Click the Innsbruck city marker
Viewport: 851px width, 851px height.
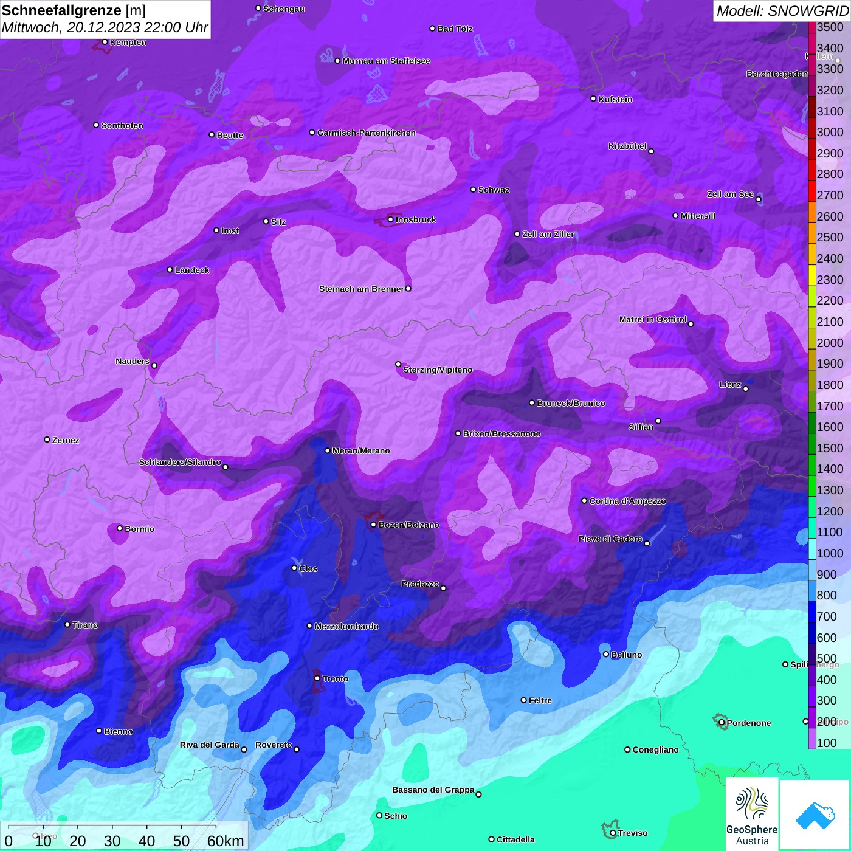click(390, 219)
